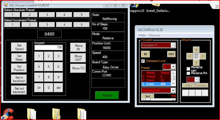Enable the Reverse RA checkbox

click(x=188, y=73)
